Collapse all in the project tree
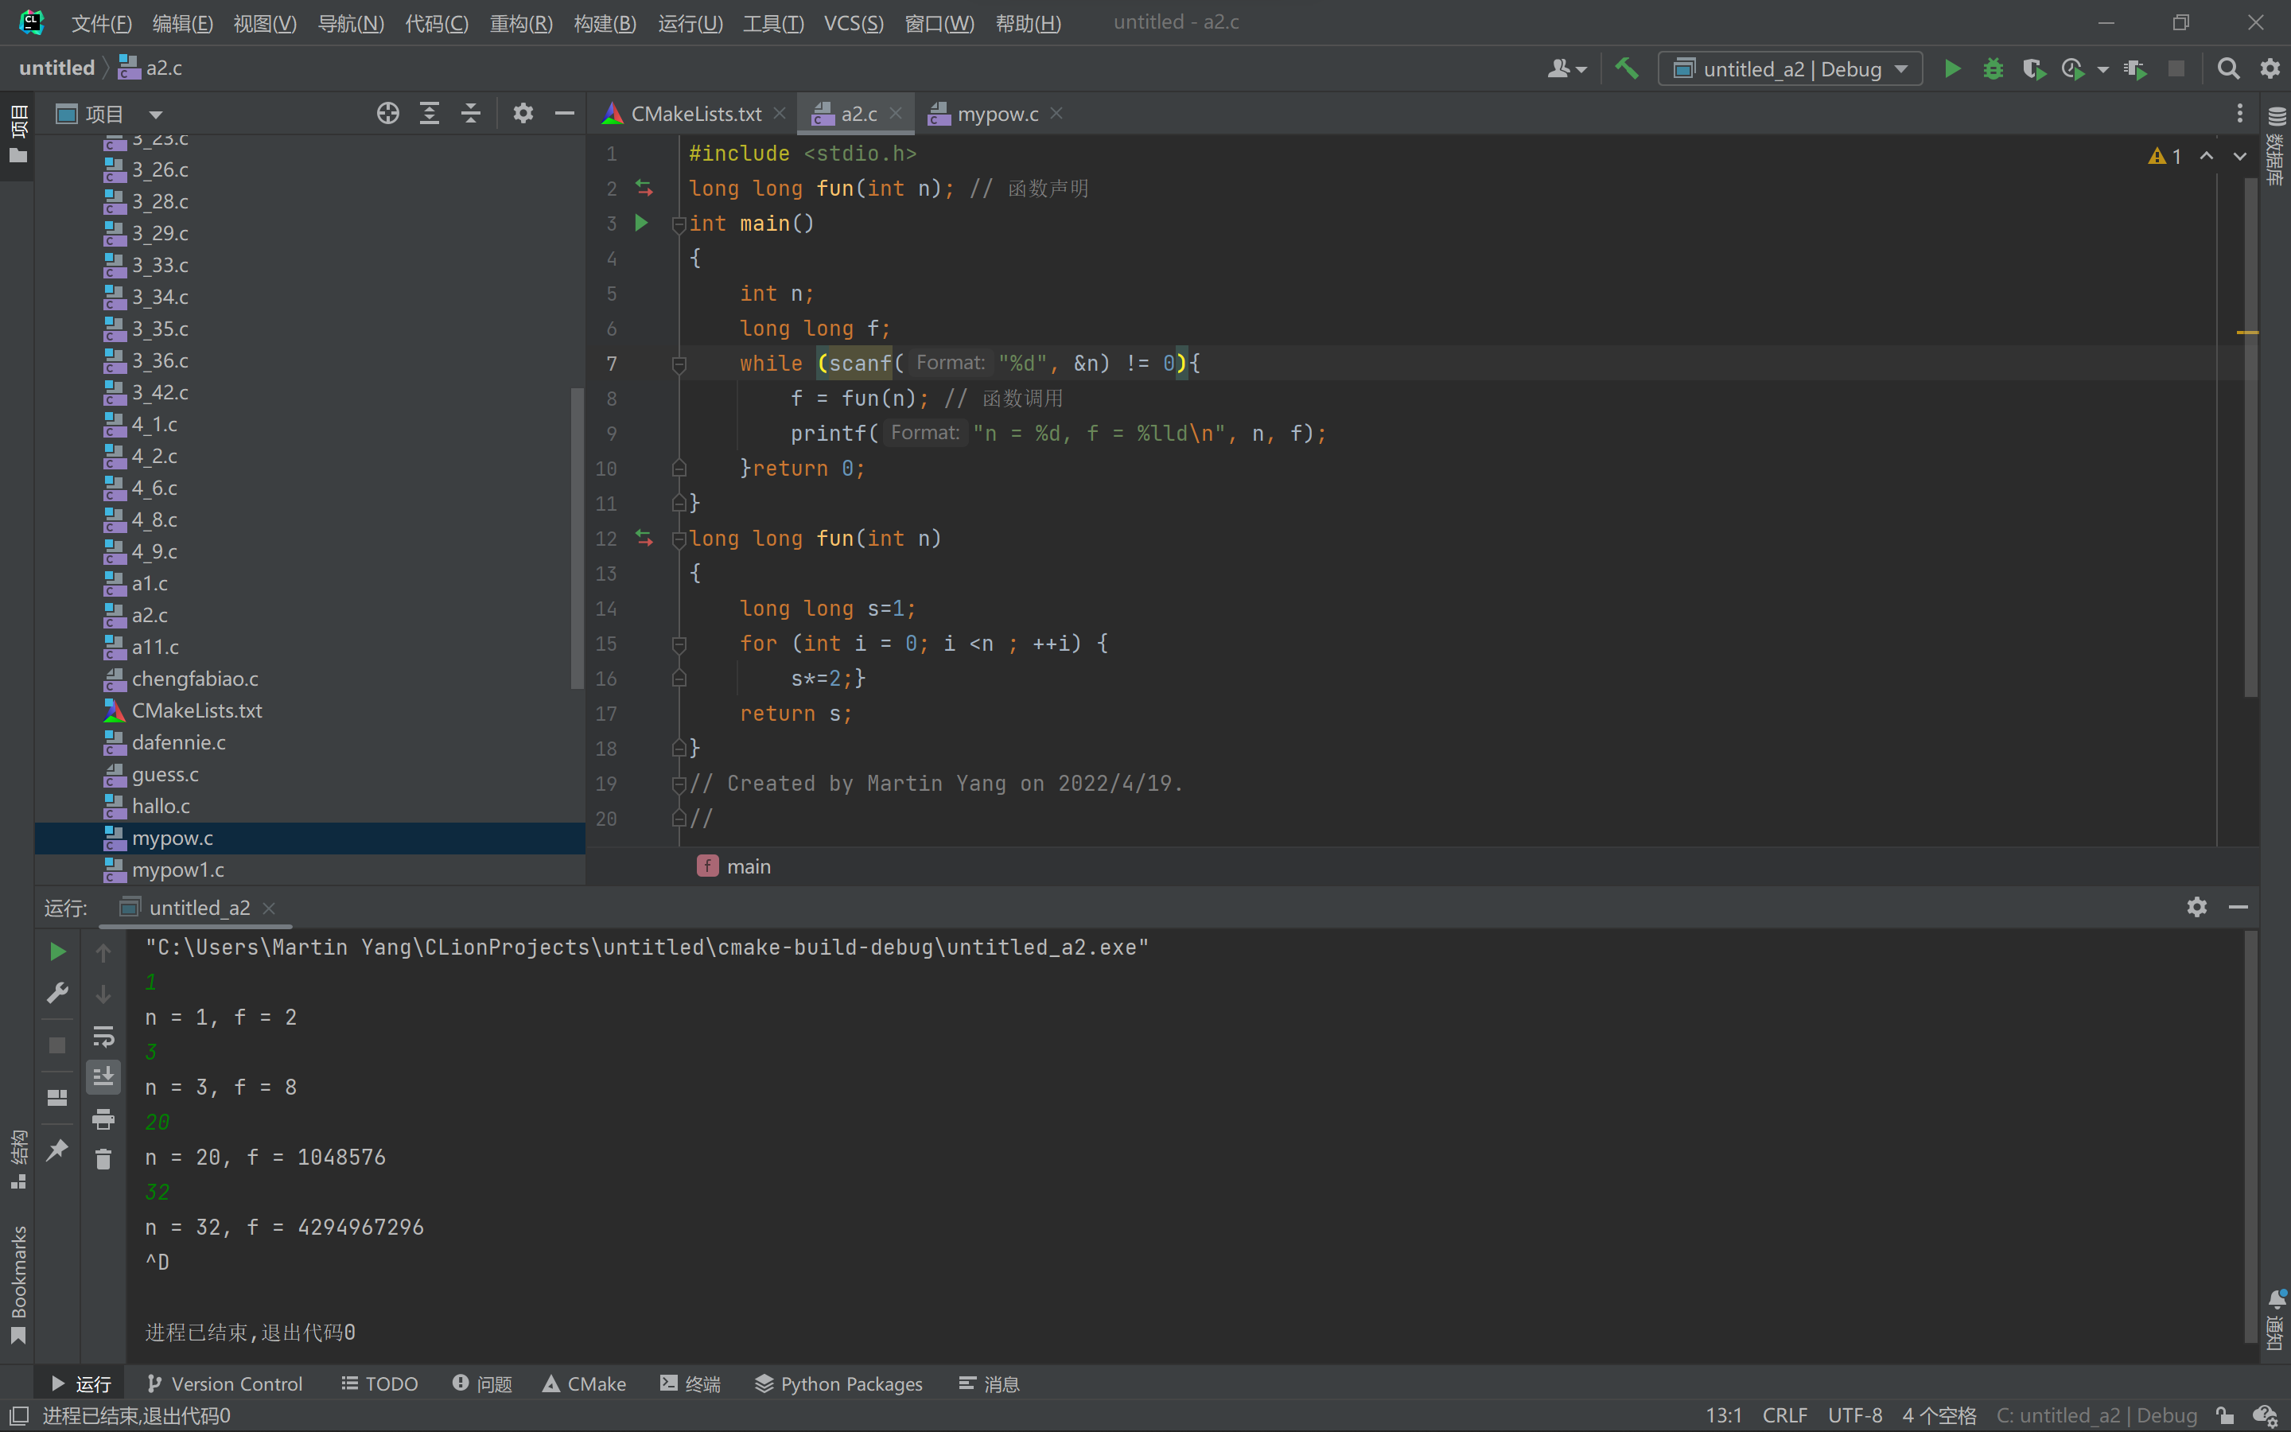Image resolution: width=2291 pixels, height=1432 pixels. [x=470, y=114]
